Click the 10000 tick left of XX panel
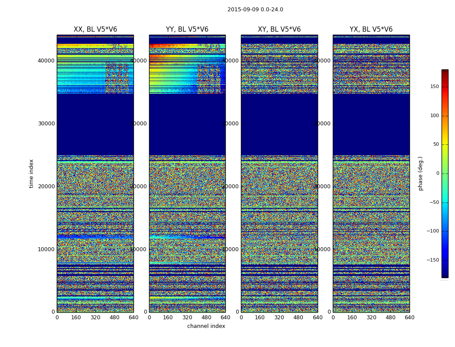455x347 pixels. click(x=46, y=249)
